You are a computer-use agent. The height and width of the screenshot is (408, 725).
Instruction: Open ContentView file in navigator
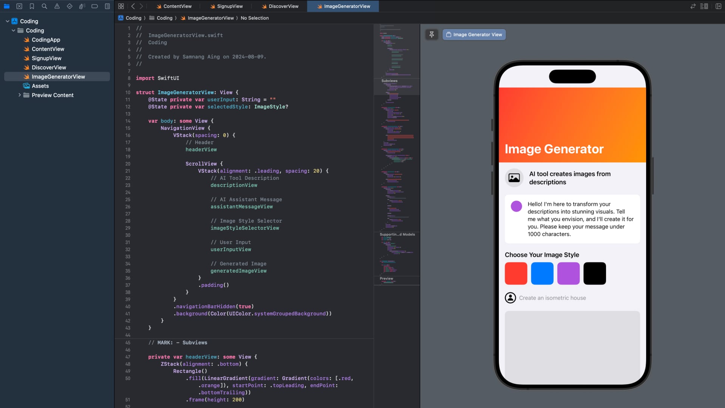(48, 49)
